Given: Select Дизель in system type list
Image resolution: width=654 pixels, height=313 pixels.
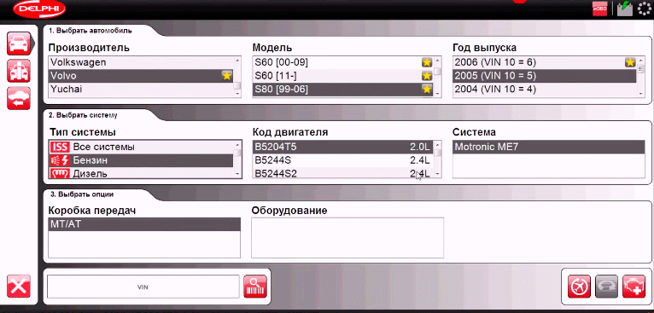Looking at the screenshot, I should (141, 173).
